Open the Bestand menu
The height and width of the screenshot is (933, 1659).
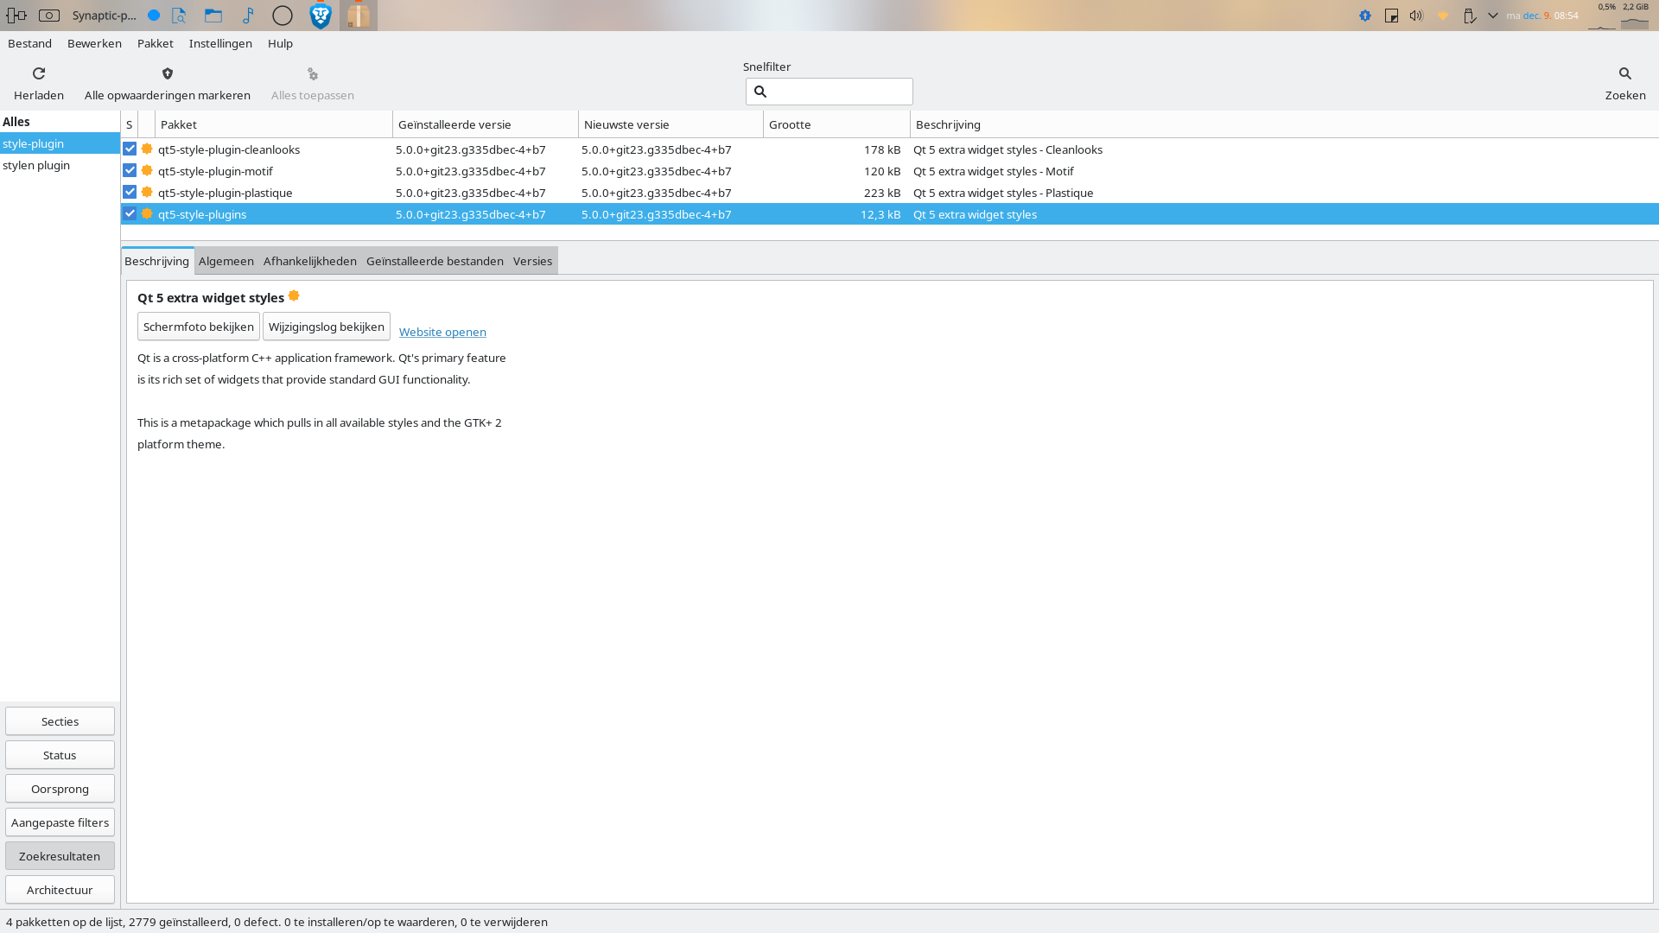tap(30, 43)
